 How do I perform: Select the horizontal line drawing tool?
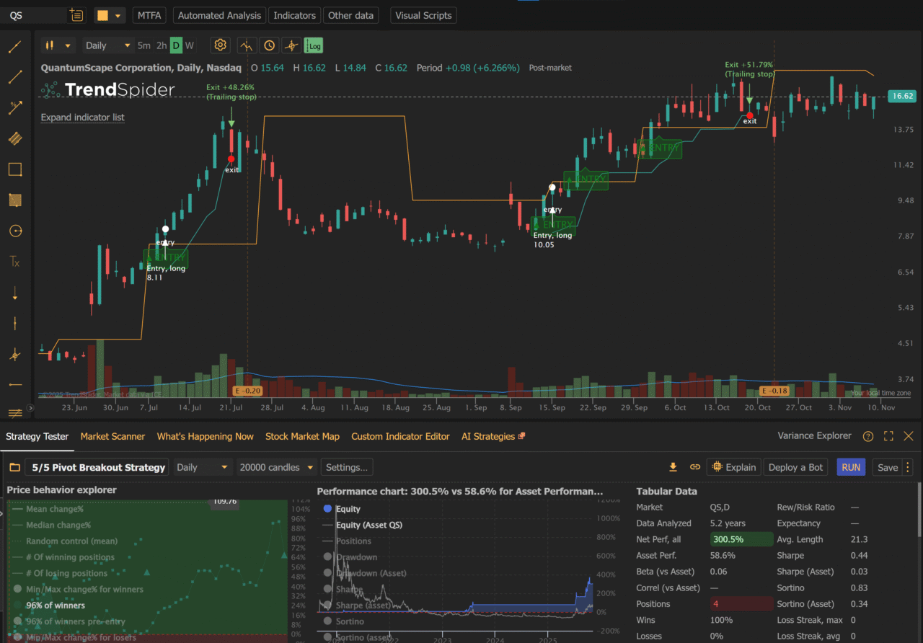[x=15, y=384]
